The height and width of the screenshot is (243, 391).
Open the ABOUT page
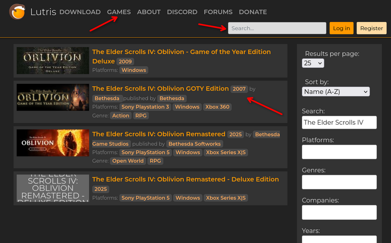149,12
